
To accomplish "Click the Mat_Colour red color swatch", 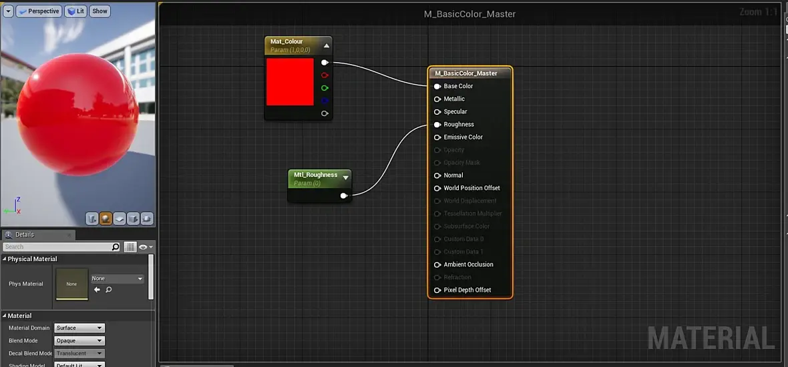I will (x=290, y=82).
